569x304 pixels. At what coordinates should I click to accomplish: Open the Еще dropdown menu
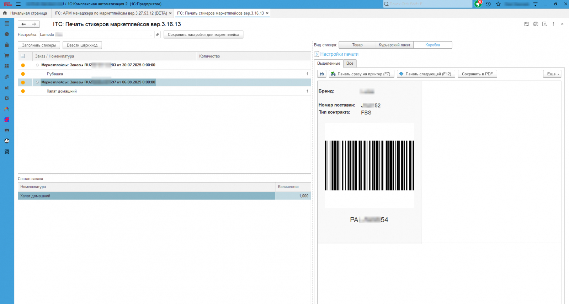(x=552, y=74)
